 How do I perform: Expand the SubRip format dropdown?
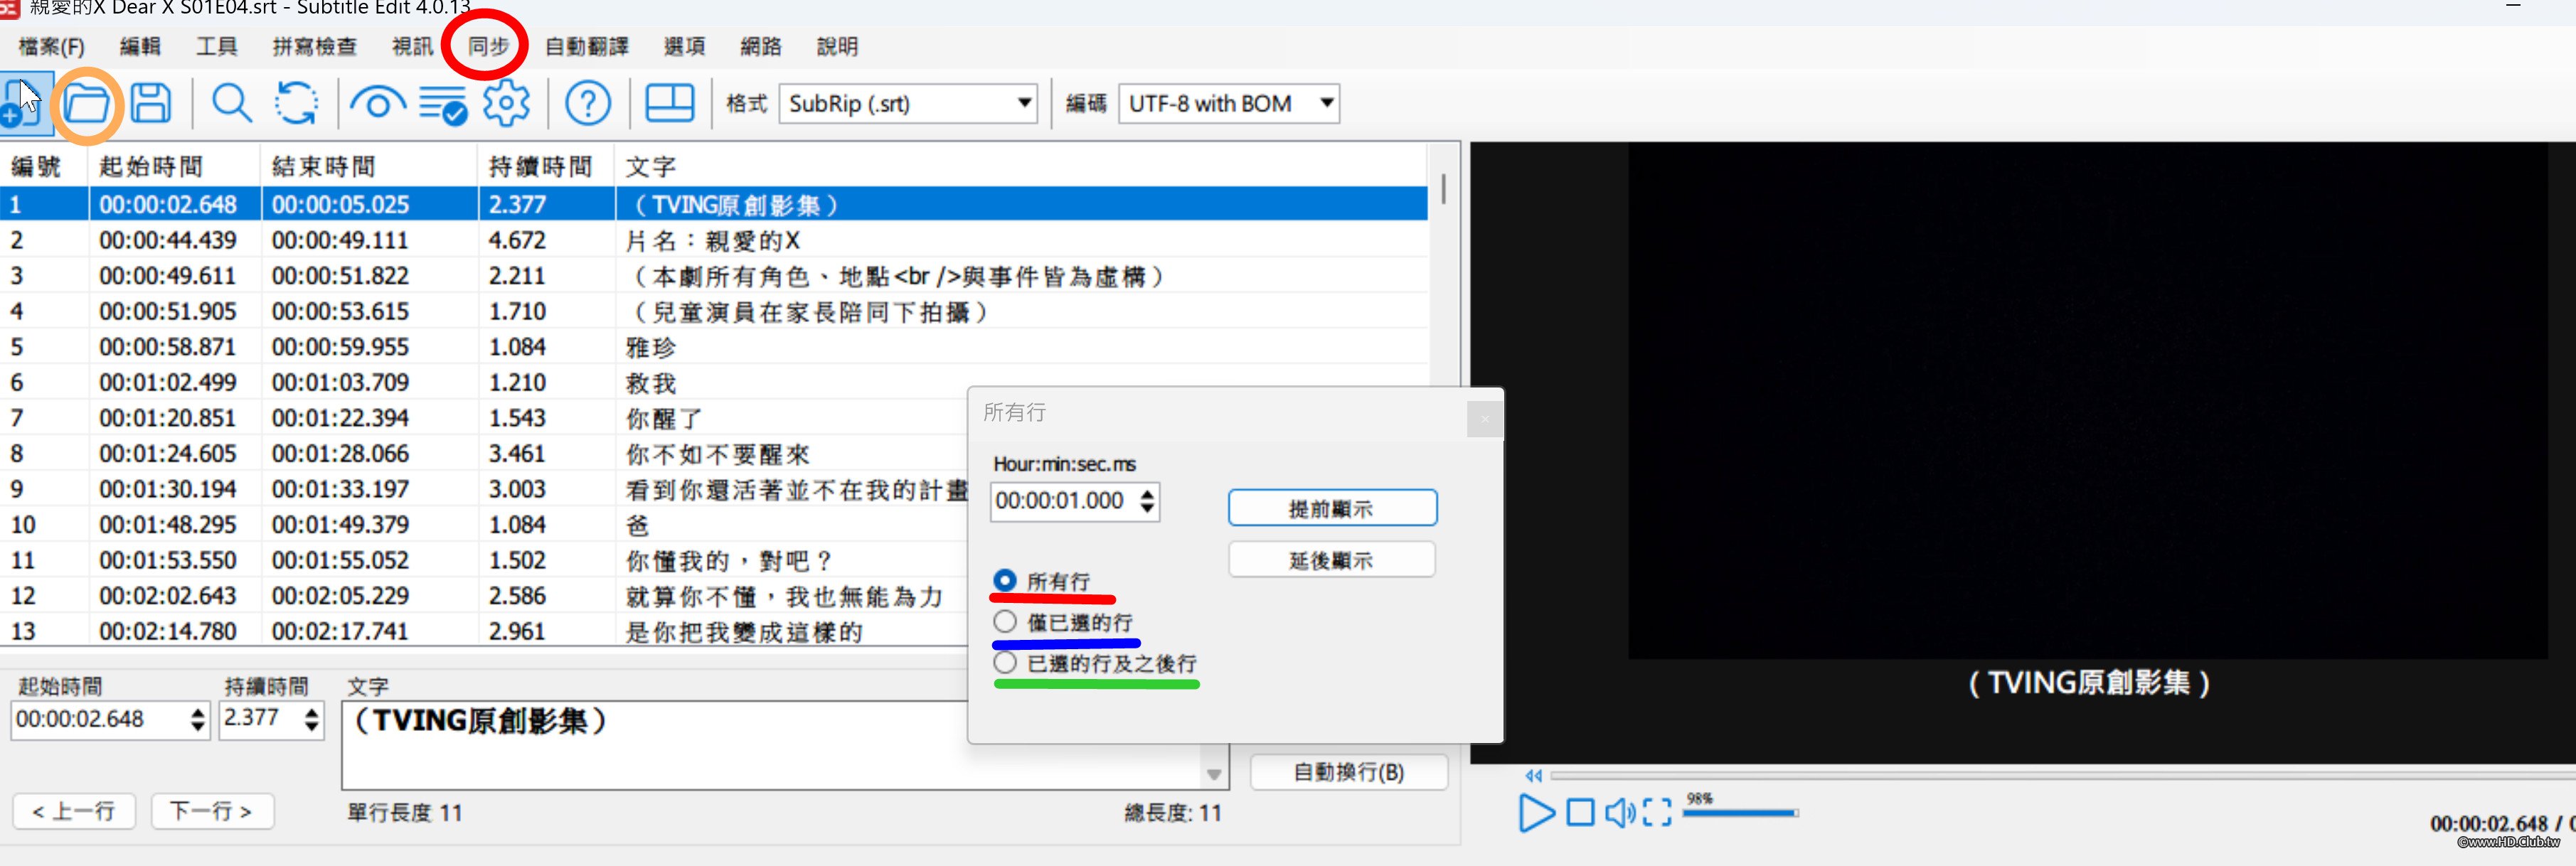point(1024,104)
